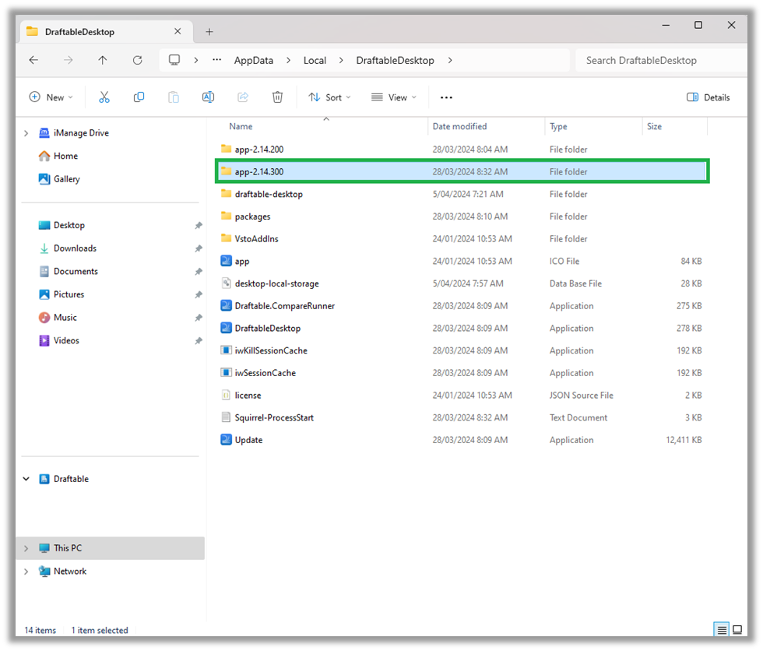Add a new Explorer tab
763x651 pixels.
pos(209,32)
